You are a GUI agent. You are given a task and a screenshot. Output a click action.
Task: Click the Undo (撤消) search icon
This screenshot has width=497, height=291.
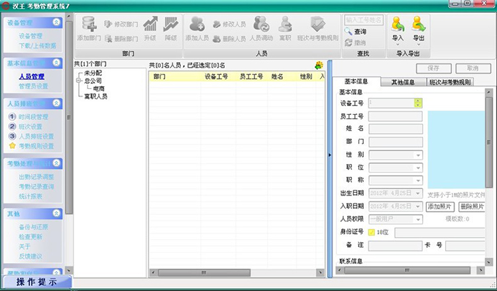349,42
